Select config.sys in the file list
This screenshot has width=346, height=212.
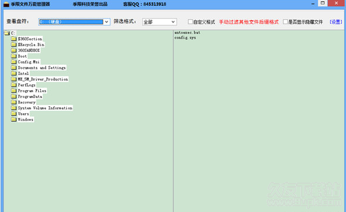coord(185,38)
